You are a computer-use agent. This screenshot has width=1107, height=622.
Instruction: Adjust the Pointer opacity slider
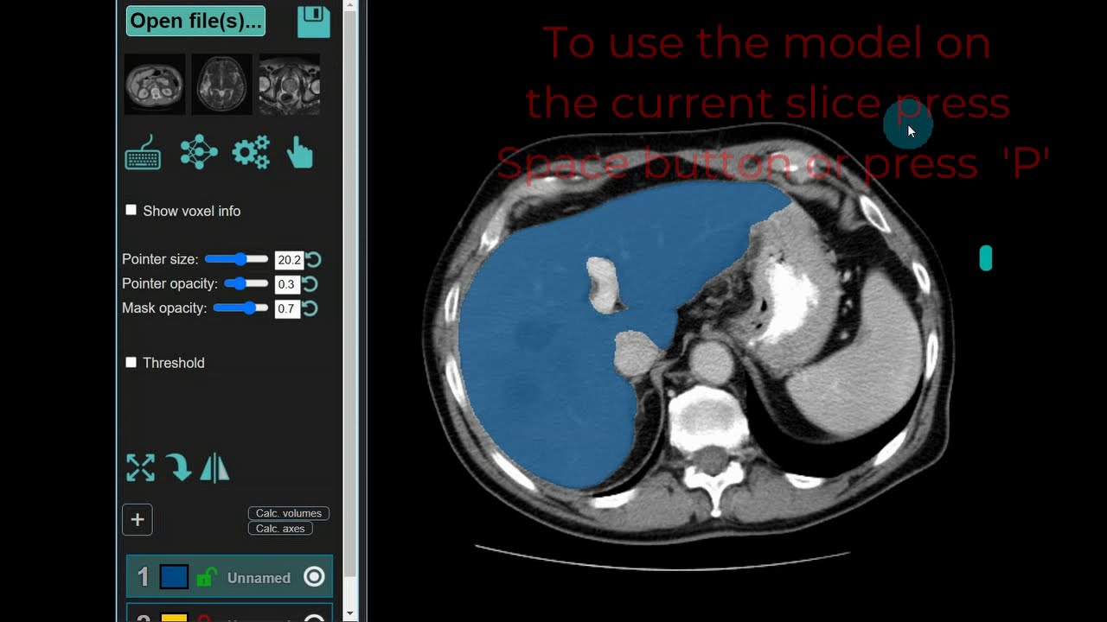pyautogui.click(x=246, y=283)
